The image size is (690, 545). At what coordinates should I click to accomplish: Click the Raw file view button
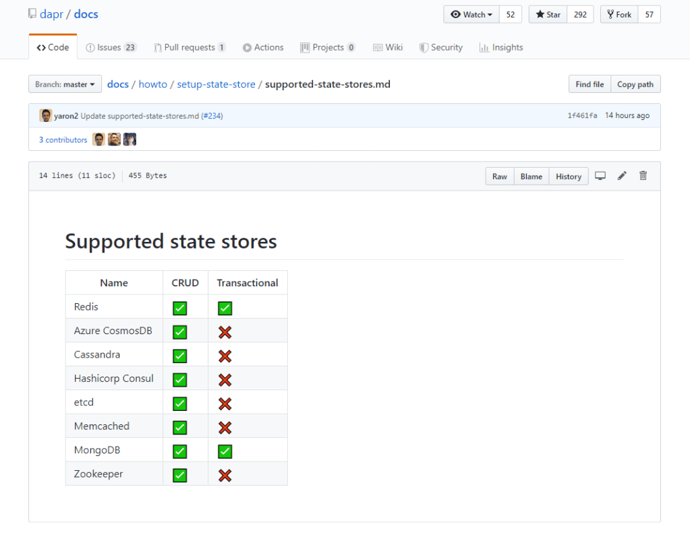tap(499, 177)
